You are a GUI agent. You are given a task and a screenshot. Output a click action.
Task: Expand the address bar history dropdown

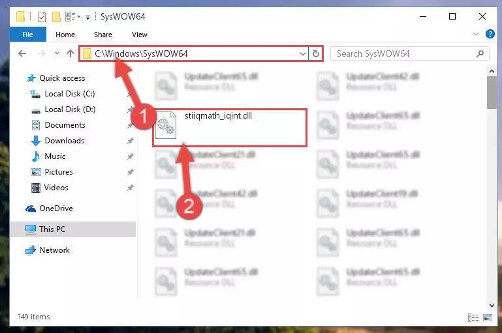[302, 53]
